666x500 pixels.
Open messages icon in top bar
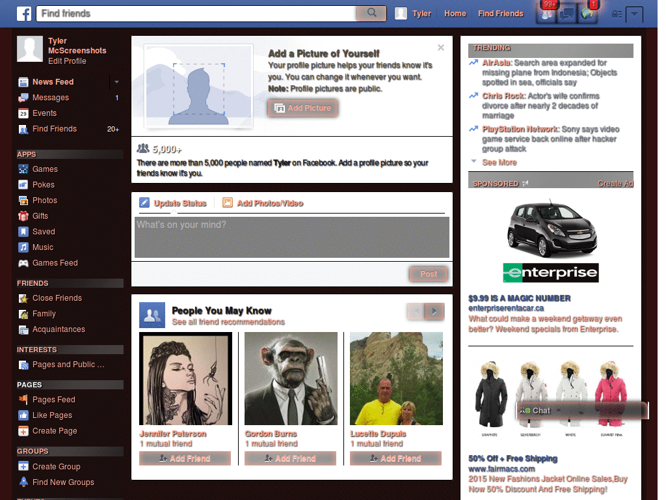566,14
